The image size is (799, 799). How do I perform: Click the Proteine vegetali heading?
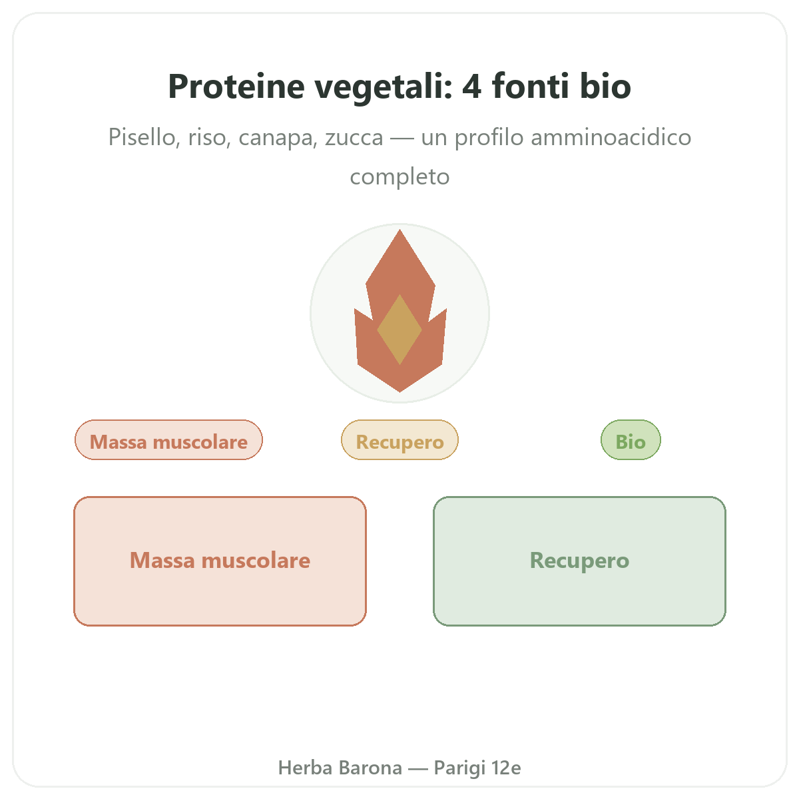(400, 86)
